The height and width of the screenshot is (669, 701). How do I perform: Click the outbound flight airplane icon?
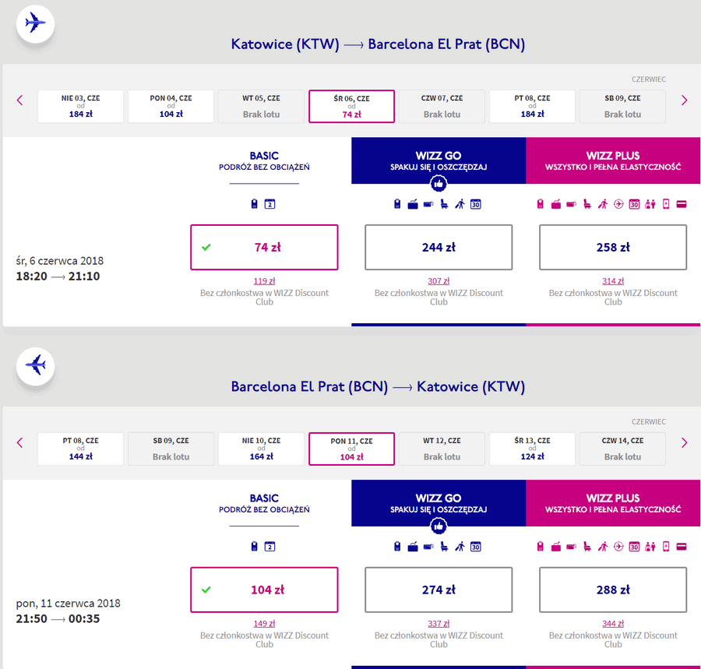tap(35, 23)
